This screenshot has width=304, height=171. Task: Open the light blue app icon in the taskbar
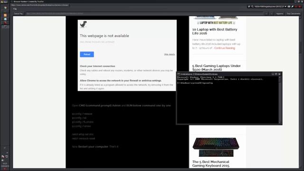(x=5, y=19)
